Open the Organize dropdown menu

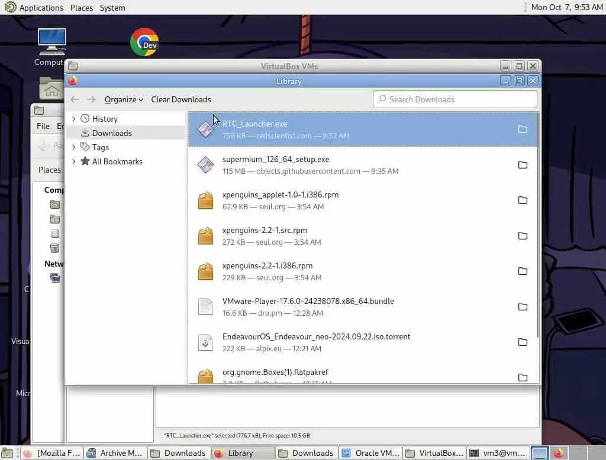point(124,100)
